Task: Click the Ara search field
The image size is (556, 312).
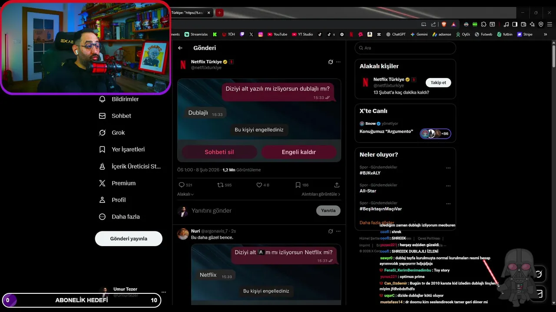Action: tap(405, 48)
